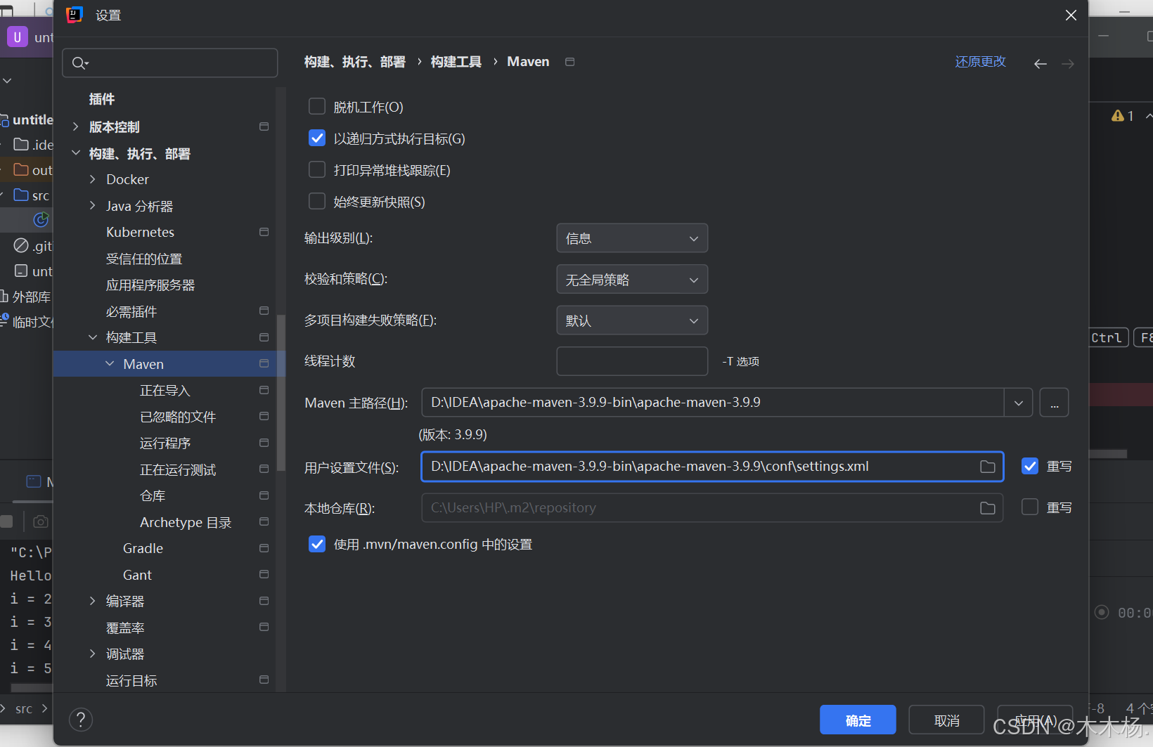Screen dimensions: 1153x747
Task: Expand the 调试器 tree node
Action: click(93, 654)
